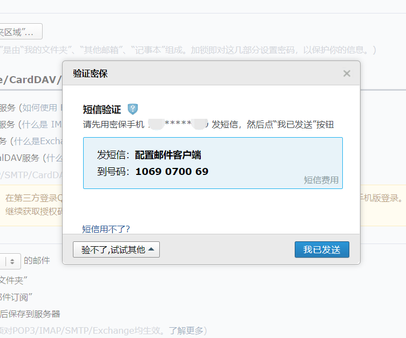The height and width of the screenshot is (338, 406).
Task: Close the 验证密保 dialog
Action: pos(347,73)
